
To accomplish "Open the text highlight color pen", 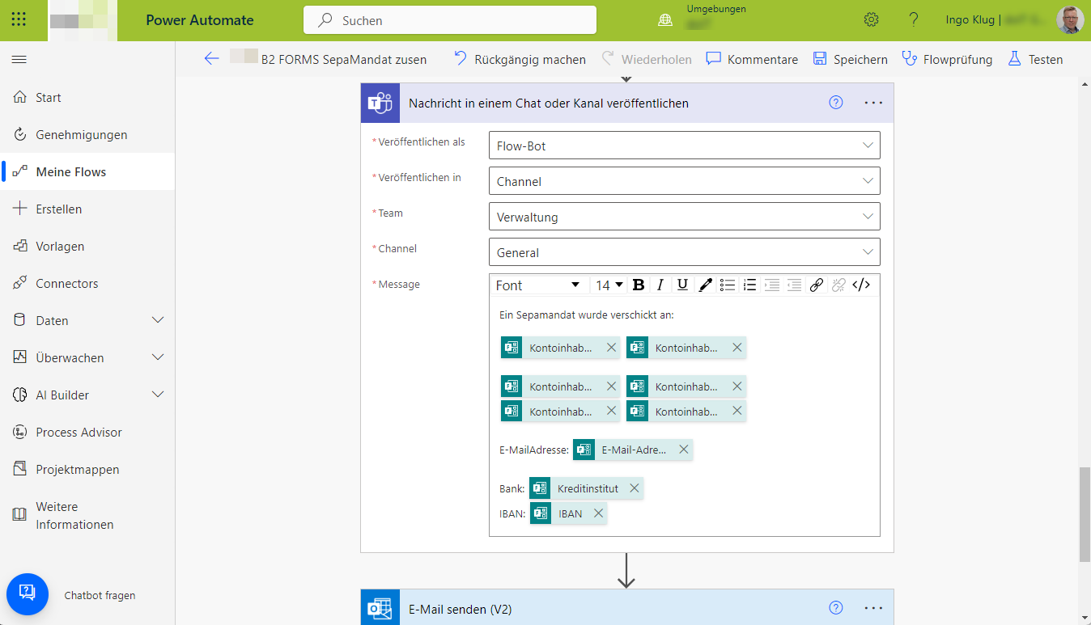I will (705, 285).
